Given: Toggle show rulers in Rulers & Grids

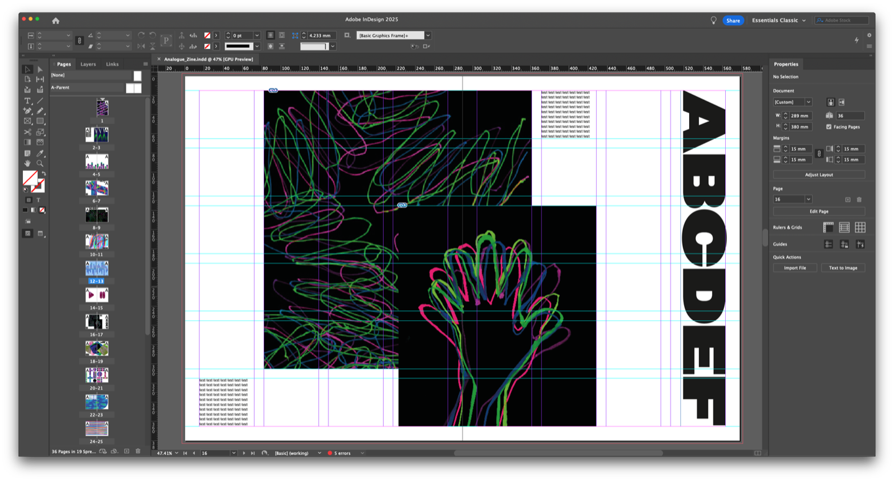Looking at the screenshot, I should pos(828,228).
